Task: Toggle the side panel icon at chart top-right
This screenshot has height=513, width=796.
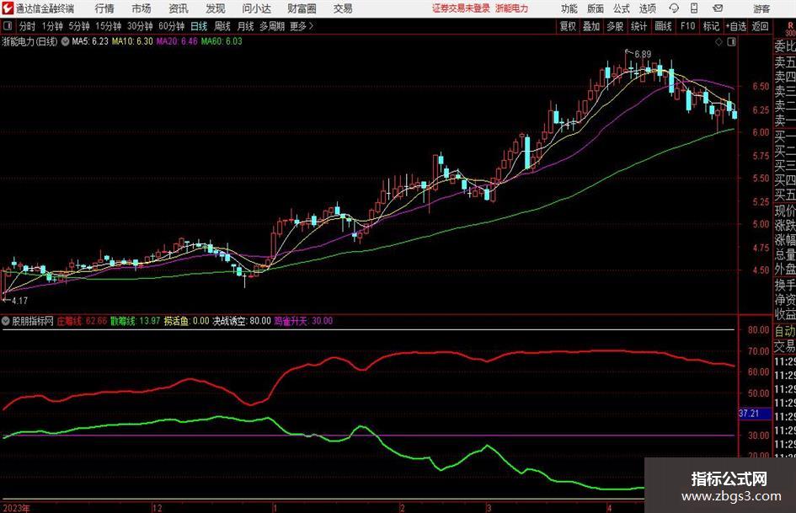Action: (x=731, y=41)
